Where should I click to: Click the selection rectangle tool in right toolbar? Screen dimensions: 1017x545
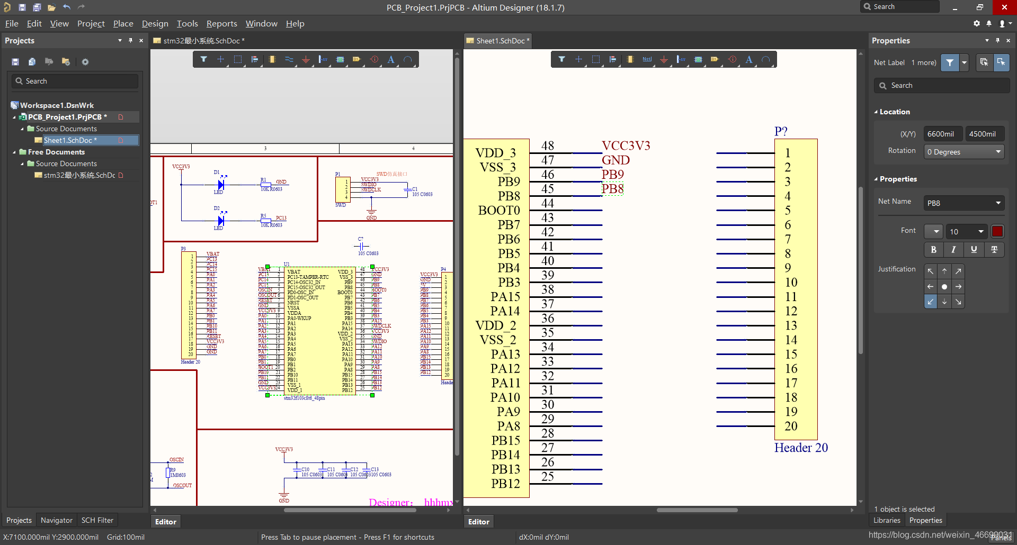pyautogui.click(x=596, y=59)
